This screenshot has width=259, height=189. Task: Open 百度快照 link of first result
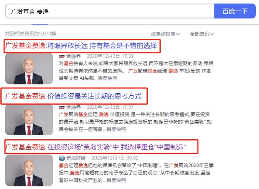pos(108,78)
